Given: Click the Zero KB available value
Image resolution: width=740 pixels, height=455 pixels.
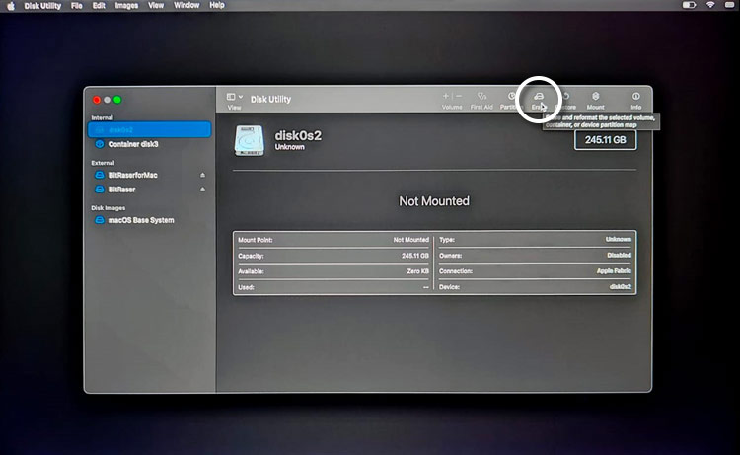Looking at the screenshot, I should 417,271.
